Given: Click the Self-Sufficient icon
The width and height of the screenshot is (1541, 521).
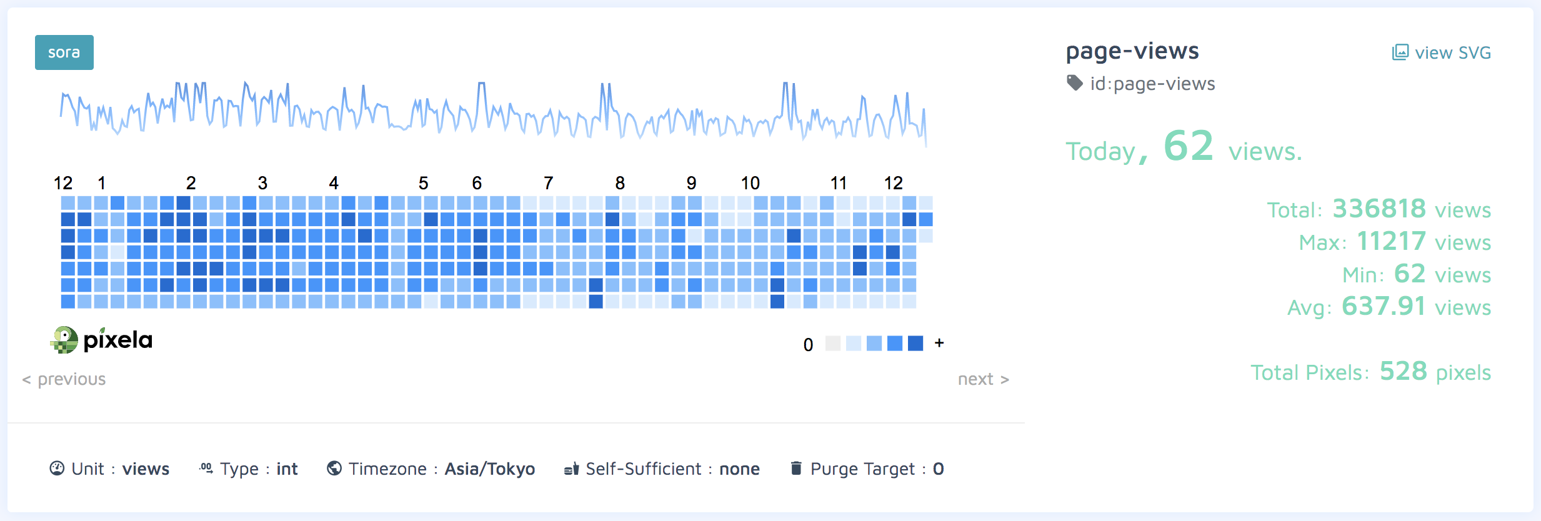Looking at the screenshot, I should click(571, 469).
